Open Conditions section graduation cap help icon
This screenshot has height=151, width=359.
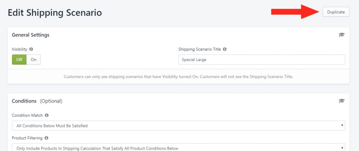tap(341, 101)
